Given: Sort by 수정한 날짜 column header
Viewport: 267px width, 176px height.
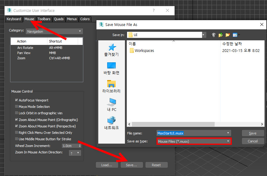Looking at the screenshot, I should click(x=242, y=44).
